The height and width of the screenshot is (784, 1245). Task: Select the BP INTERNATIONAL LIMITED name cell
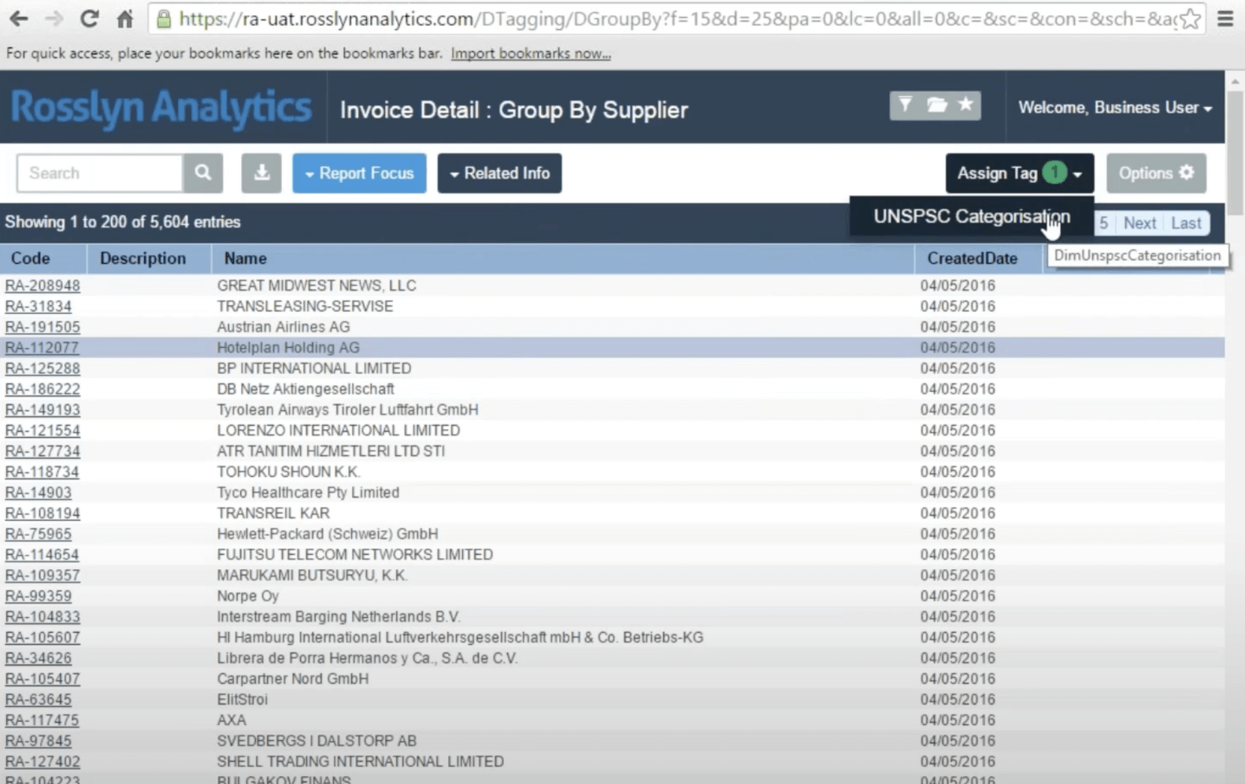pyautogui.click(x=314, y=368)
